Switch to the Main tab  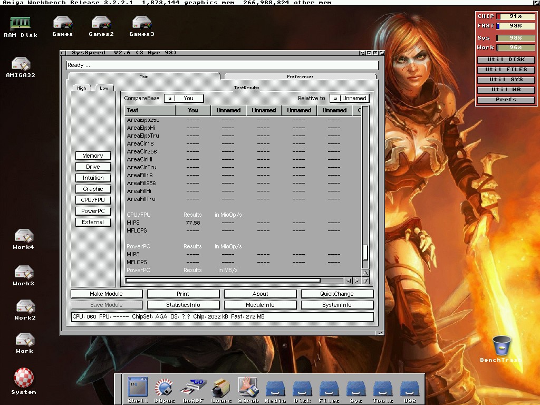pos(144,76)
